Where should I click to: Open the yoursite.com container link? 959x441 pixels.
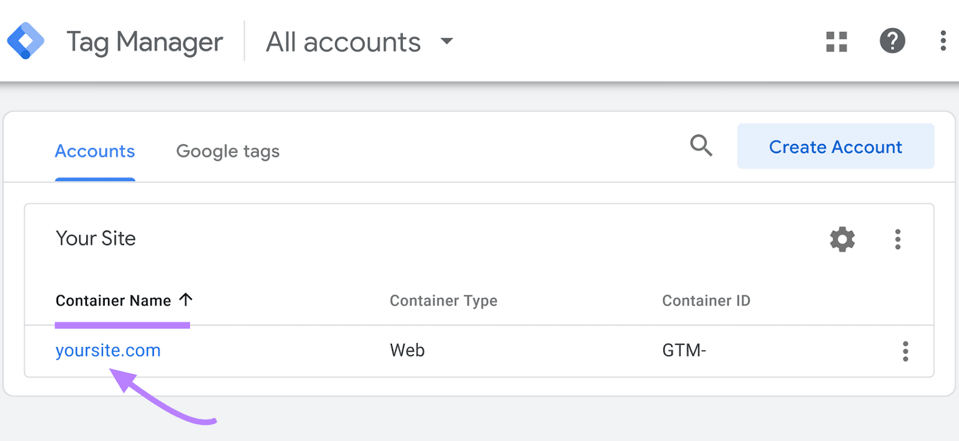(x=108, y=350)
